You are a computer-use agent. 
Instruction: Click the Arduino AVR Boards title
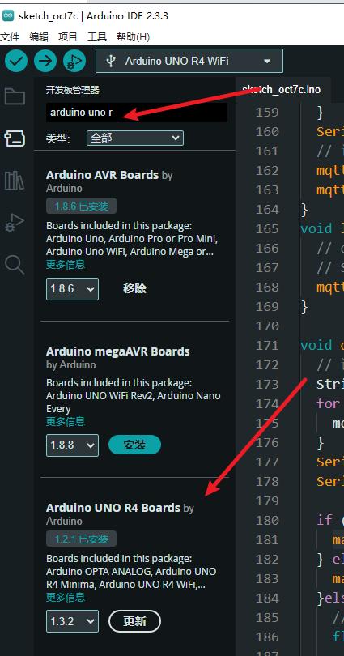(103, 175)
